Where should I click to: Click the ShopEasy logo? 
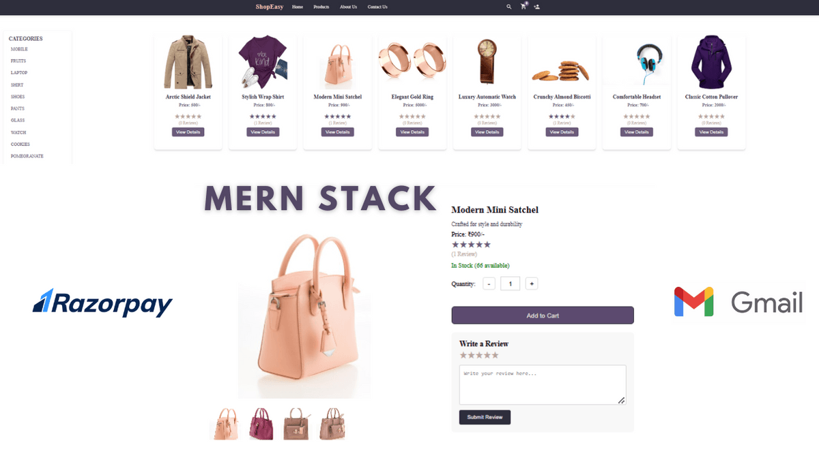(269, 7)
